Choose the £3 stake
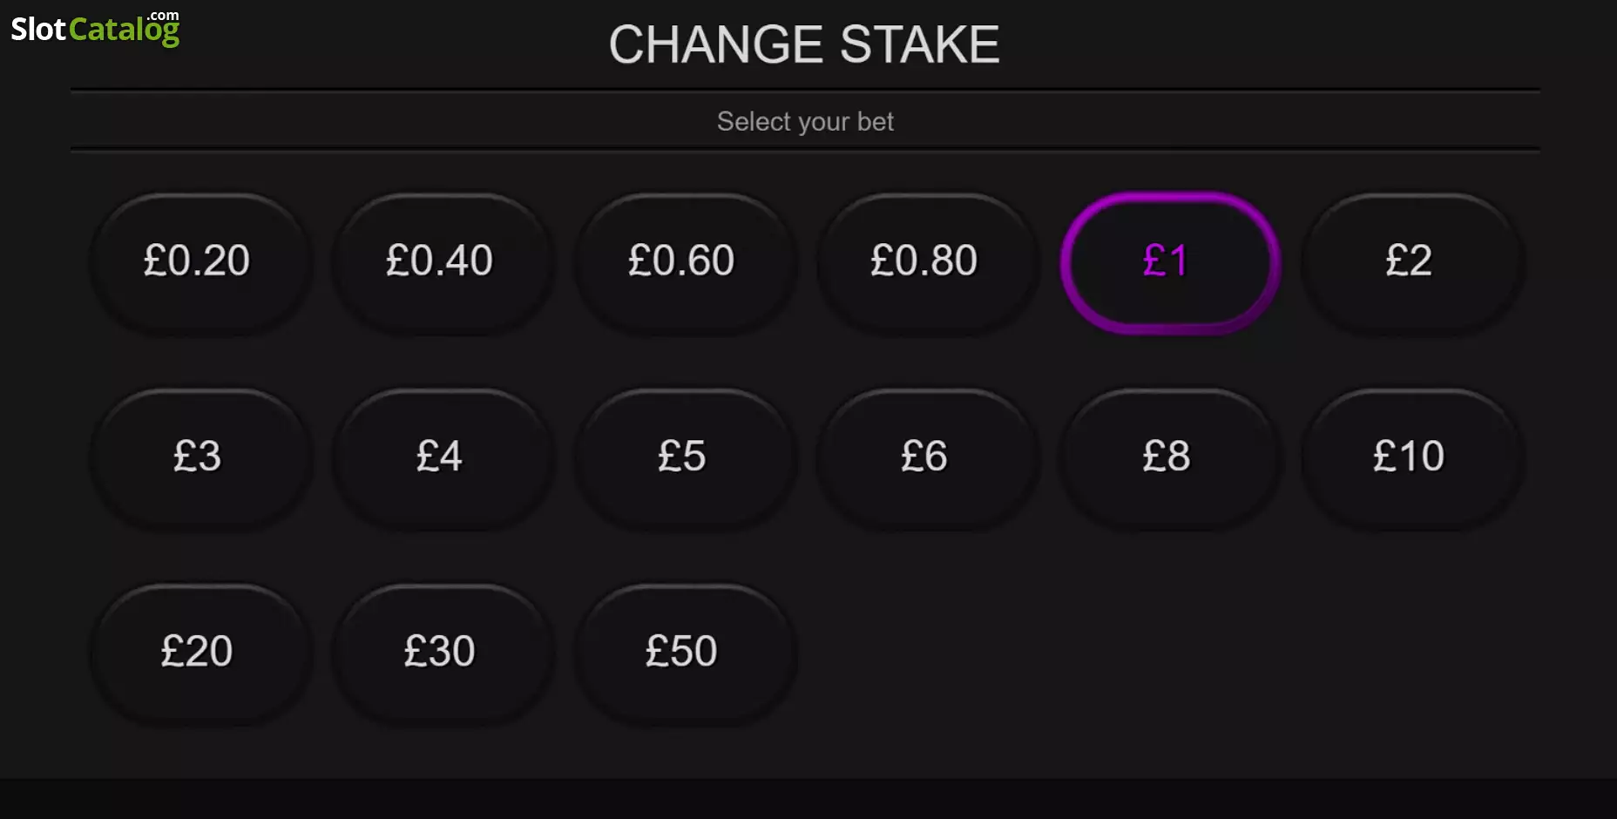Image resolution: width=1617 pixels, height=819 pixels. click(x=199, y=457)
